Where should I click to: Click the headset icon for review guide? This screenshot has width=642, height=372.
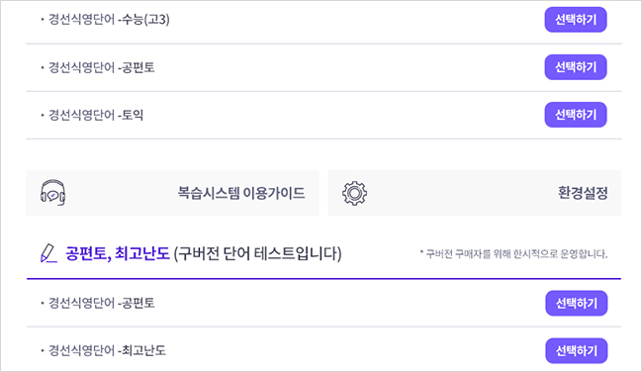(52, 193)
